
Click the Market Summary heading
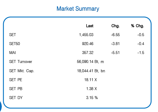click(x=78, y=9)
